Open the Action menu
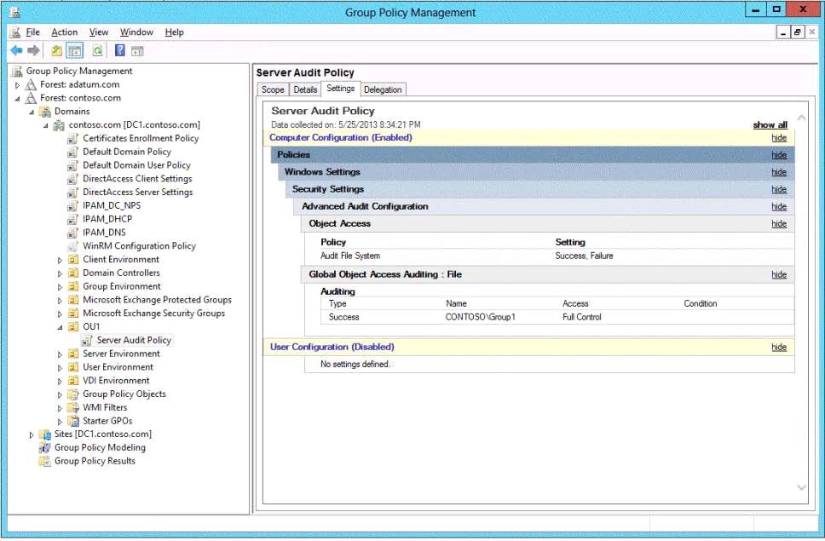Viewport: 825px width, 541px height. 64,32
